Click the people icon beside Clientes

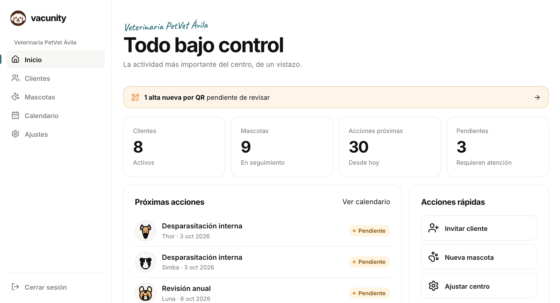[16, 78]
